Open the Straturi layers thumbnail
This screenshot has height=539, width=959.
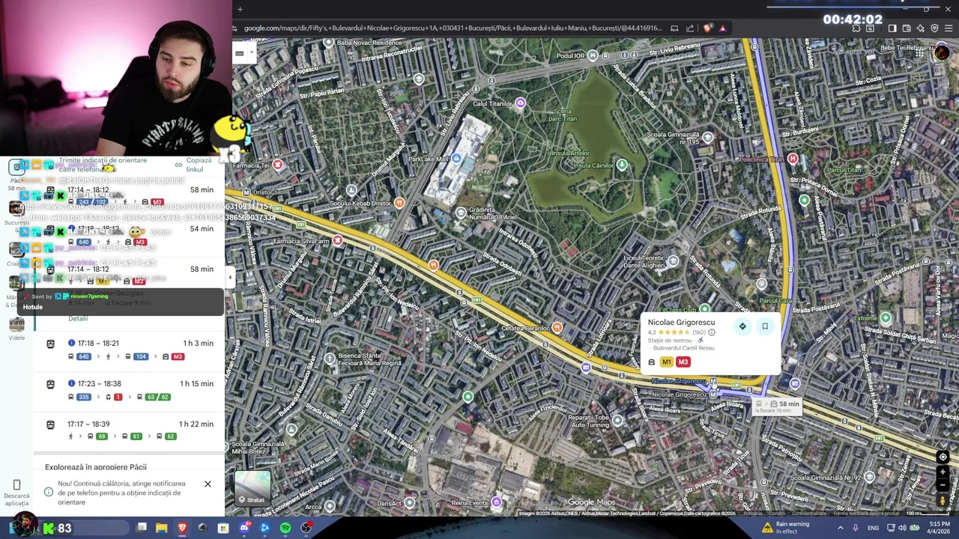252,488
